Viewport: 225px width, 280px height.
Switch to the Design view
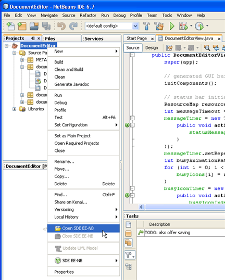152,48
